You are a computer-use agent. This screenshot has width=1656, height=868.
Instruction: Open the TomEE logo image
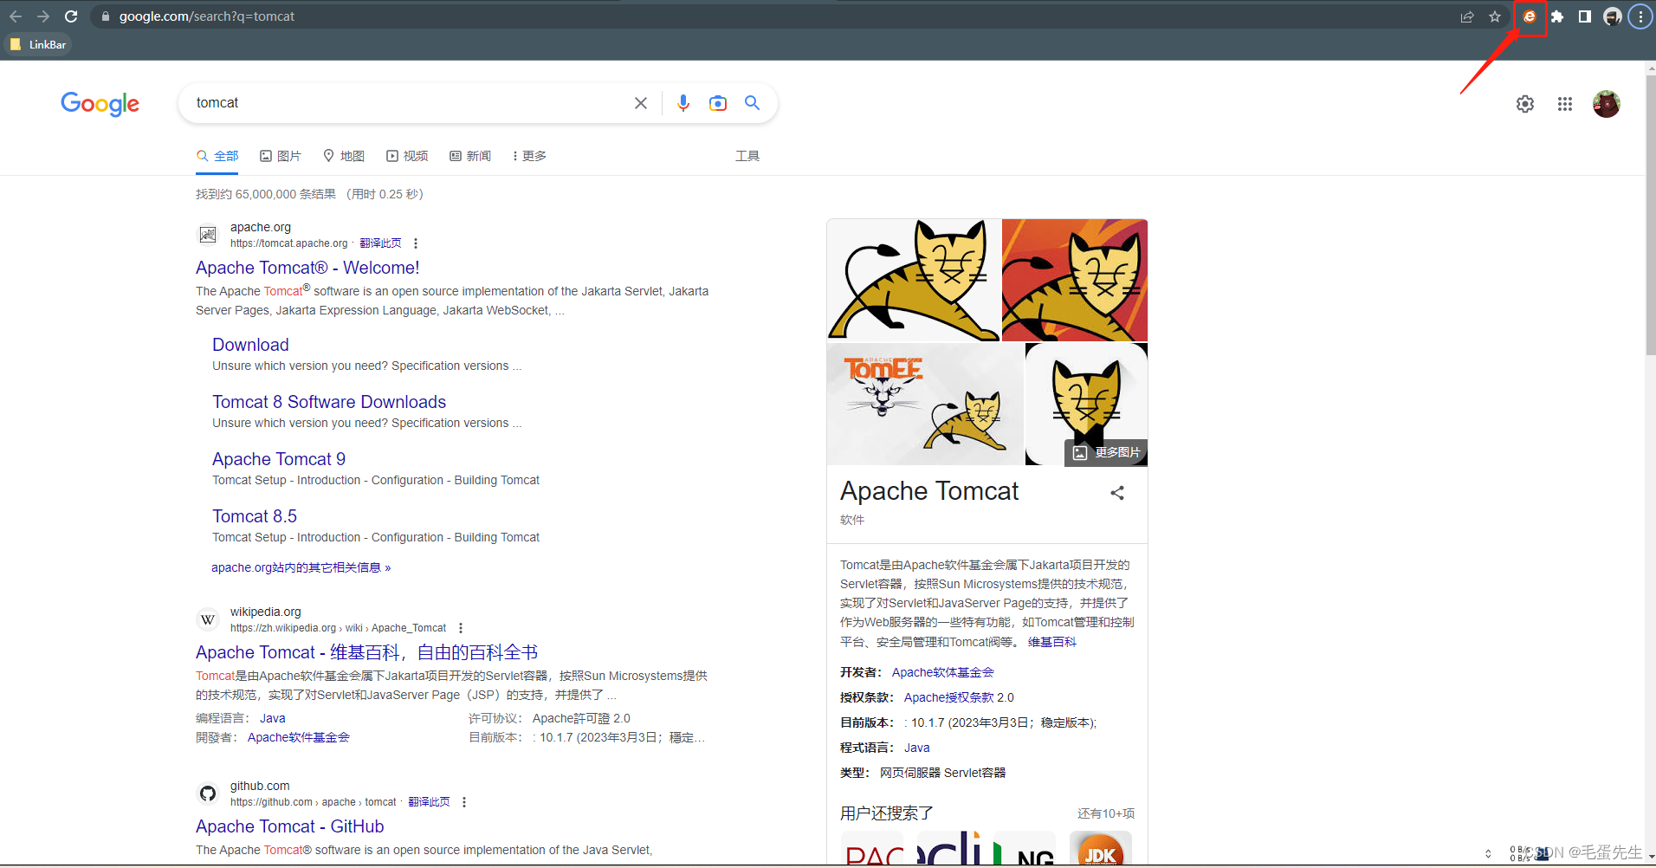click(x=925, y=404)
